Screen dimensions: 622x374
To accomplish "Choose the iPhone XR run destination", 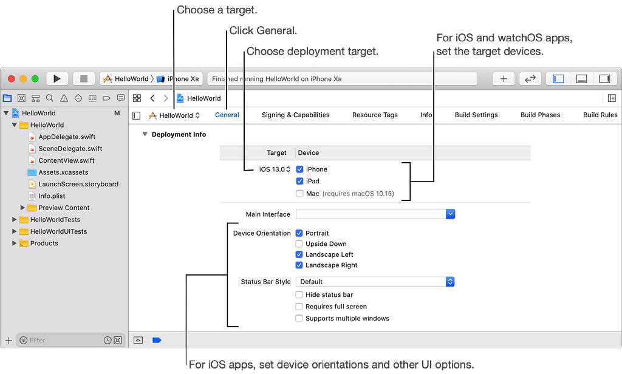I will [178, 78].
